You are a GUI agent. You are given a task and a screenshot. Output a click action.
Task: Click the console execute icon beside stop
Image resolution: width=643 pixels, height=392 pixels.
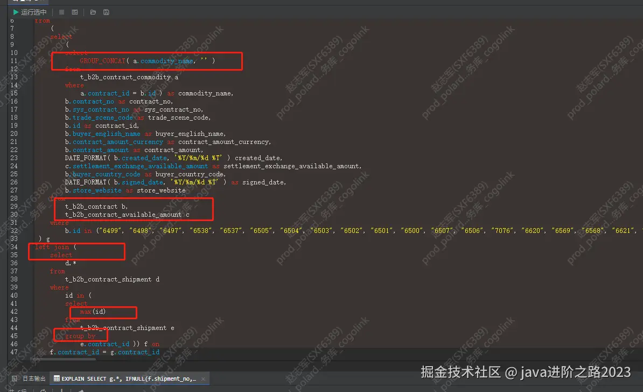[x=75, y=12]
